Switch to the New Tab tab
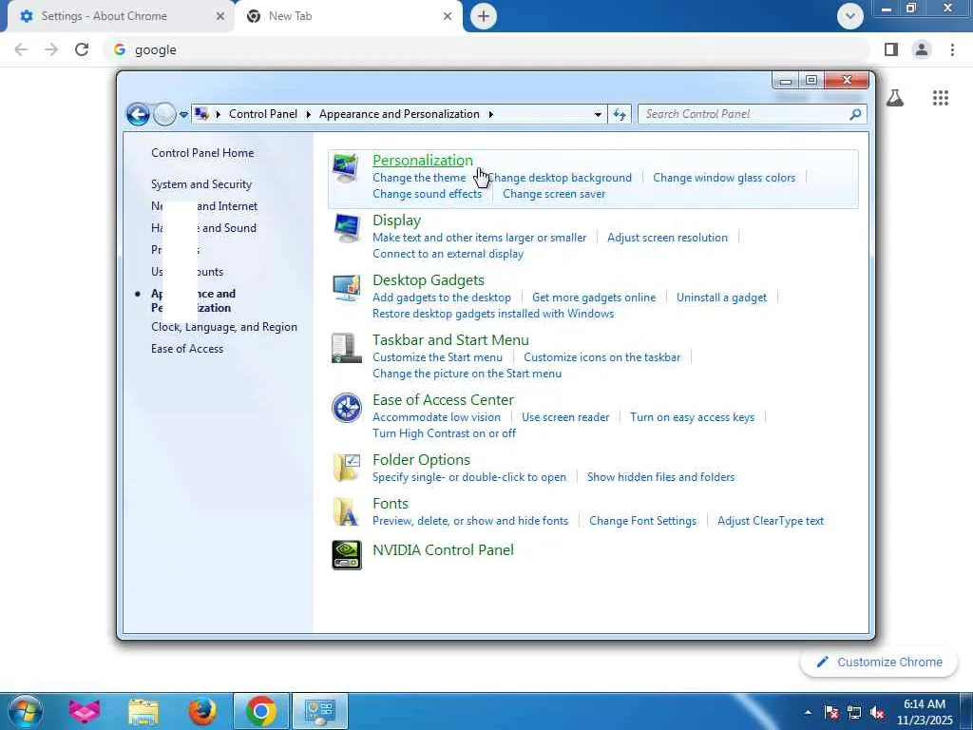Screen dimensions: 973x730 [x=291, y=16]
